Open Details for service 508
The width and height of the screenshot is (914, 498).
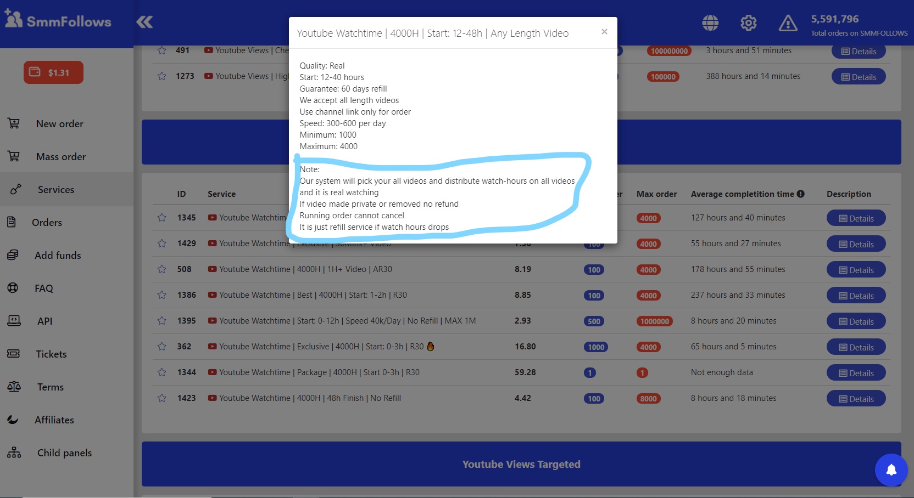tap(856, 270)
